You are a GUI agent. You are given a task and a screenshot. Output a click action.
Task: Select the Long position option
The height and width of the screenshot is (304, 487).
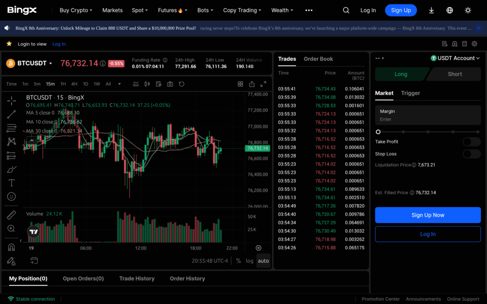(401, 74)
